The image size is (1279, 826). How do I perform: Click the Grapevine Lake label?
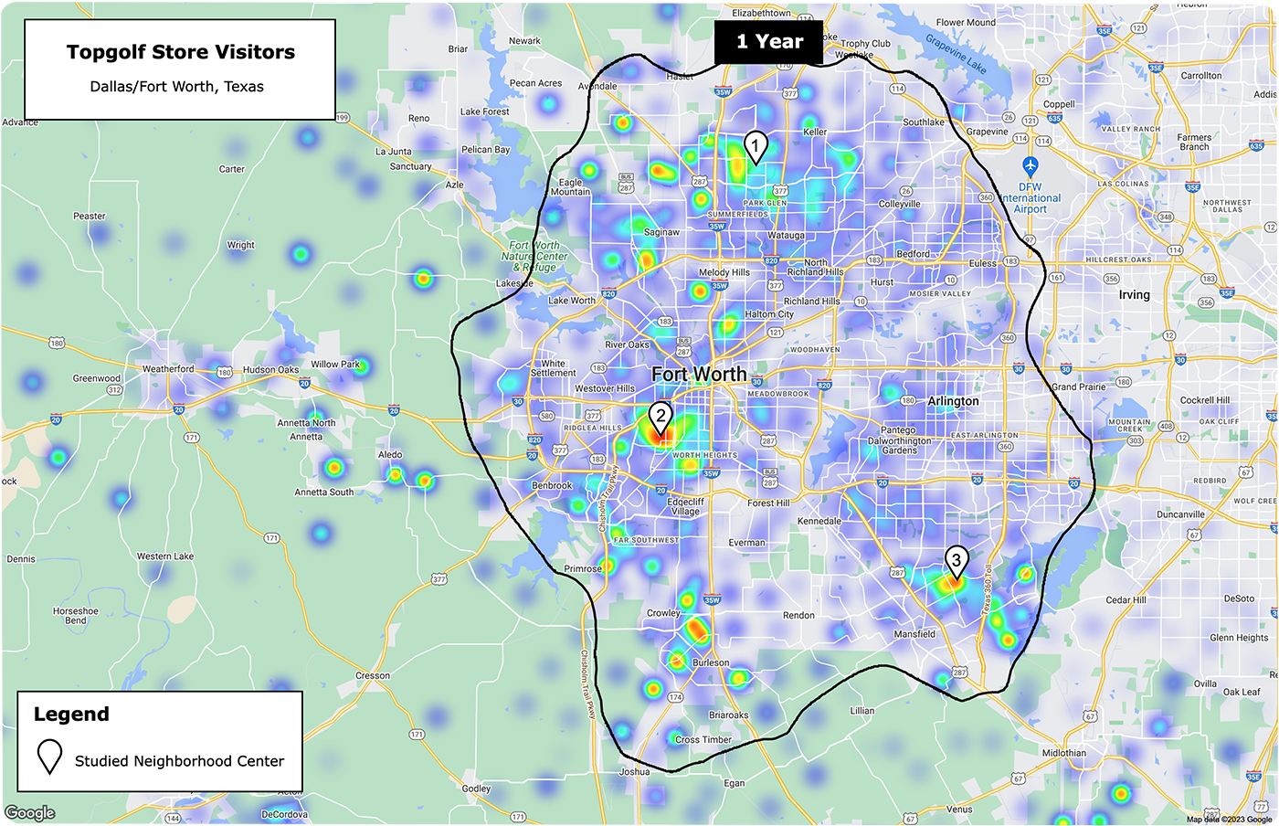956,53
